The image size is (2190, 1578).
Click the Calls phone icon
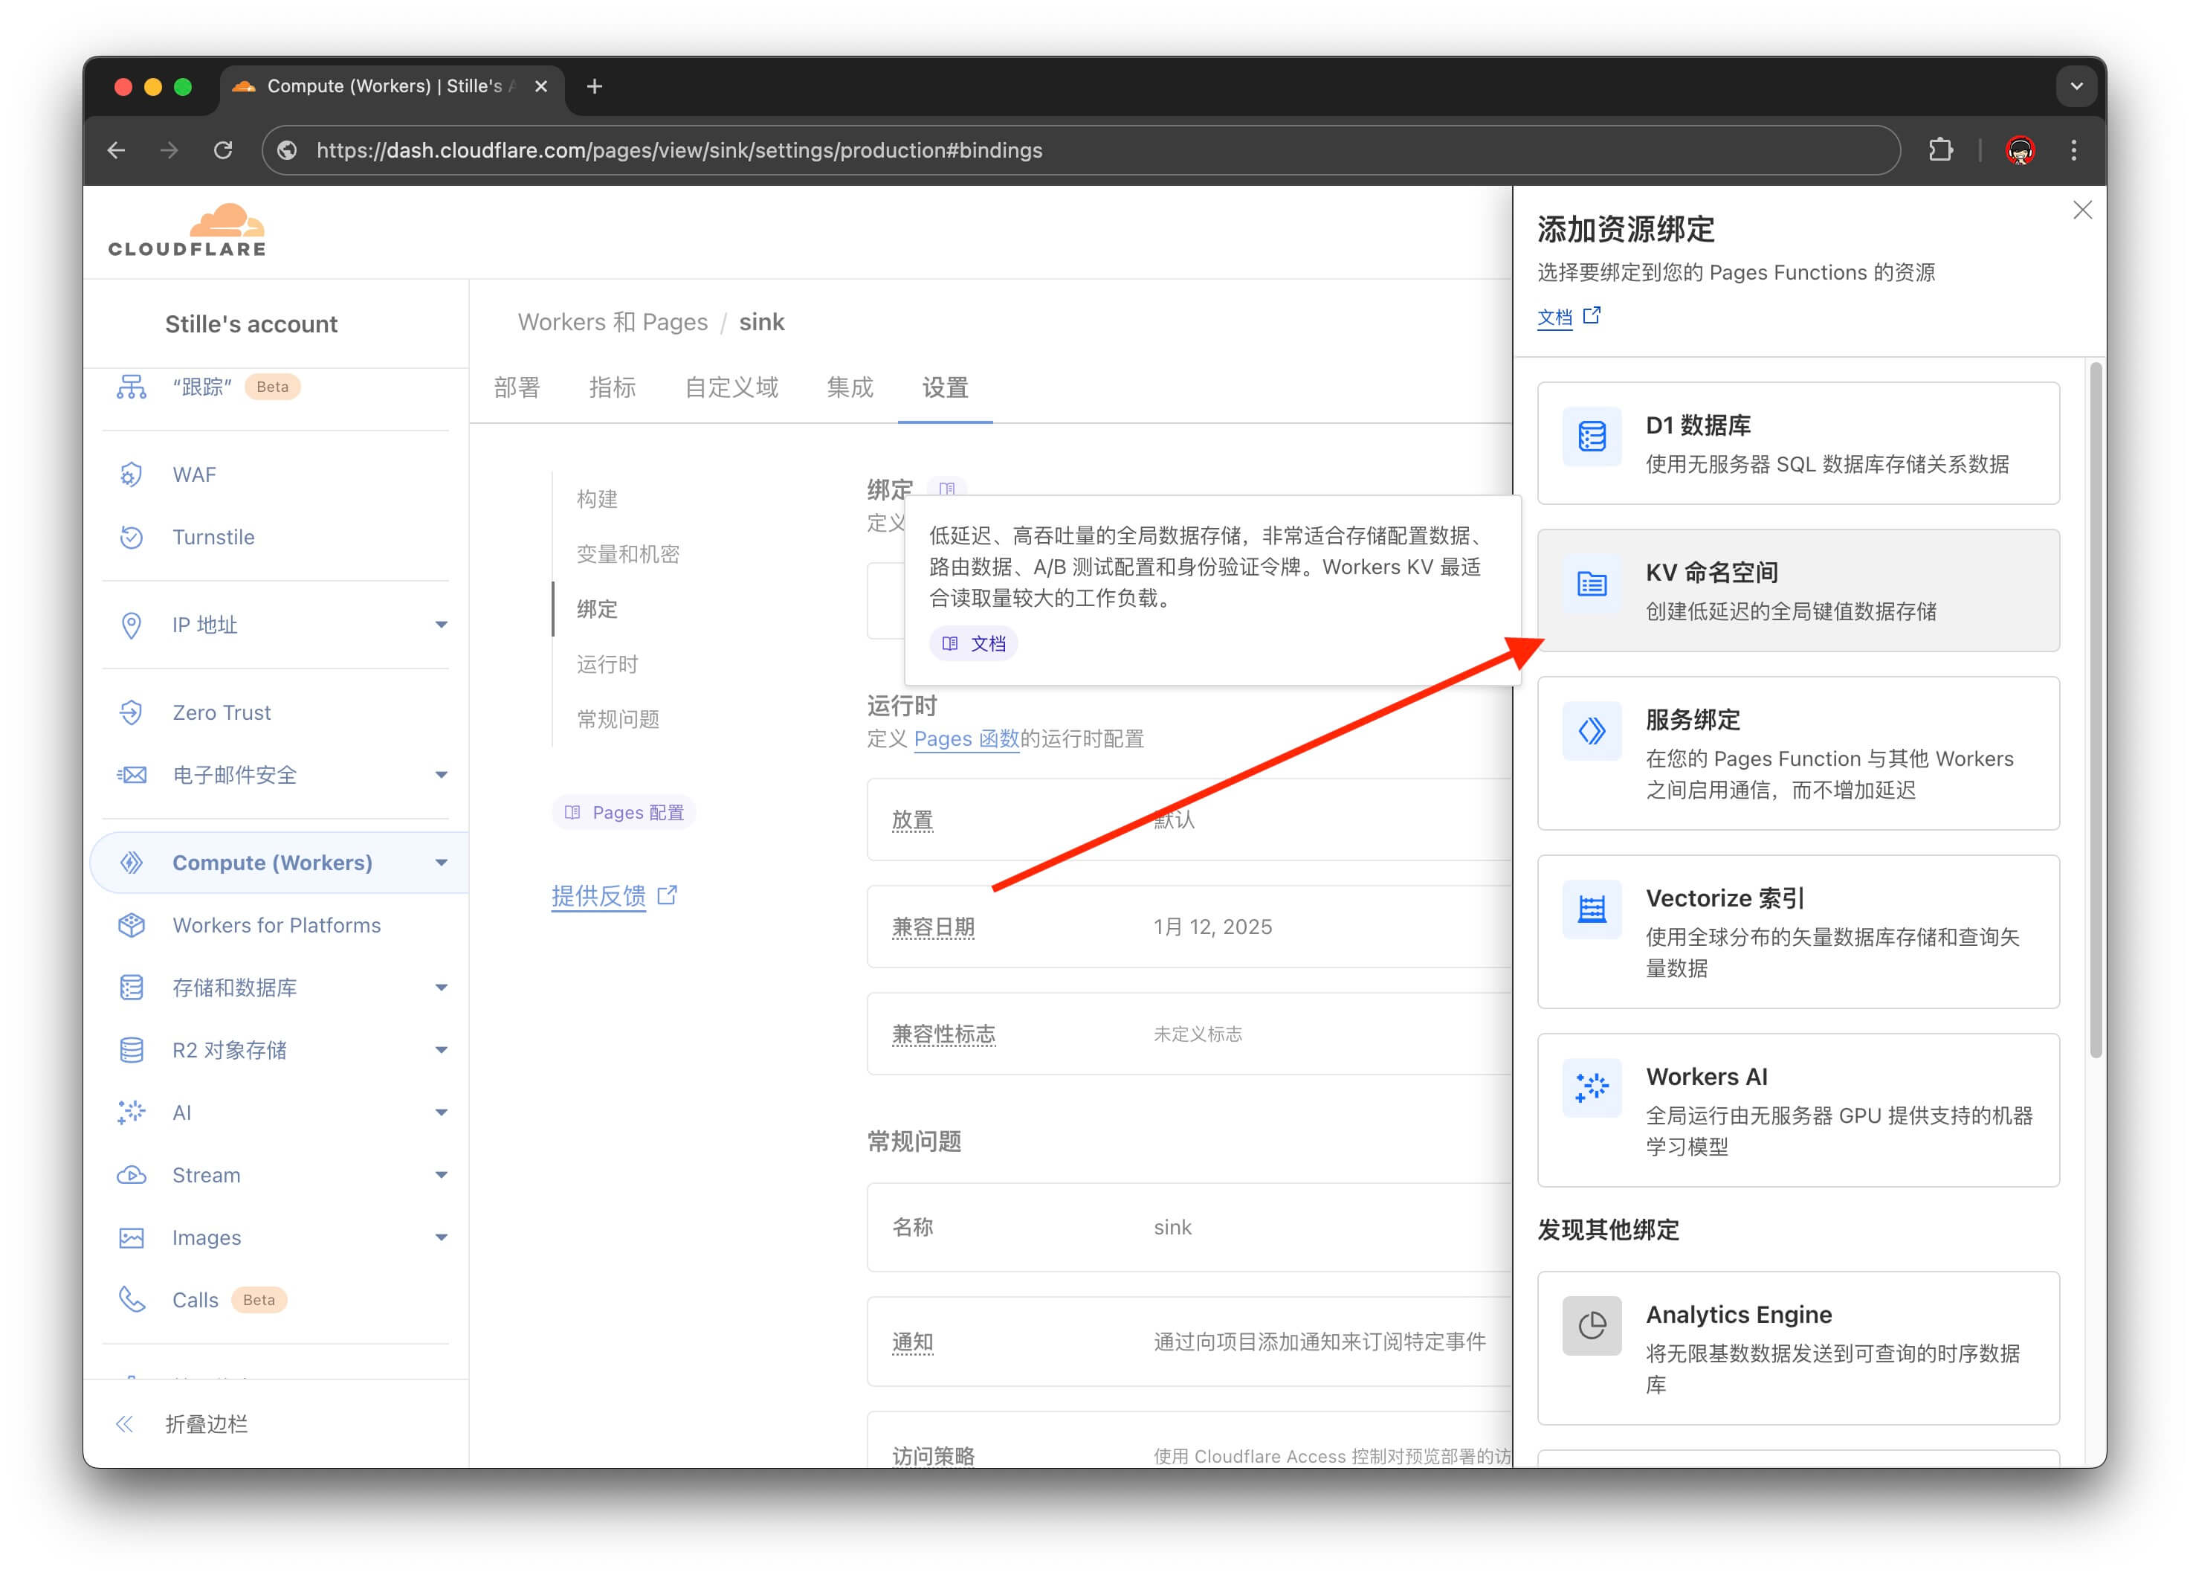pyautogui.click(x=132, y=1300)
